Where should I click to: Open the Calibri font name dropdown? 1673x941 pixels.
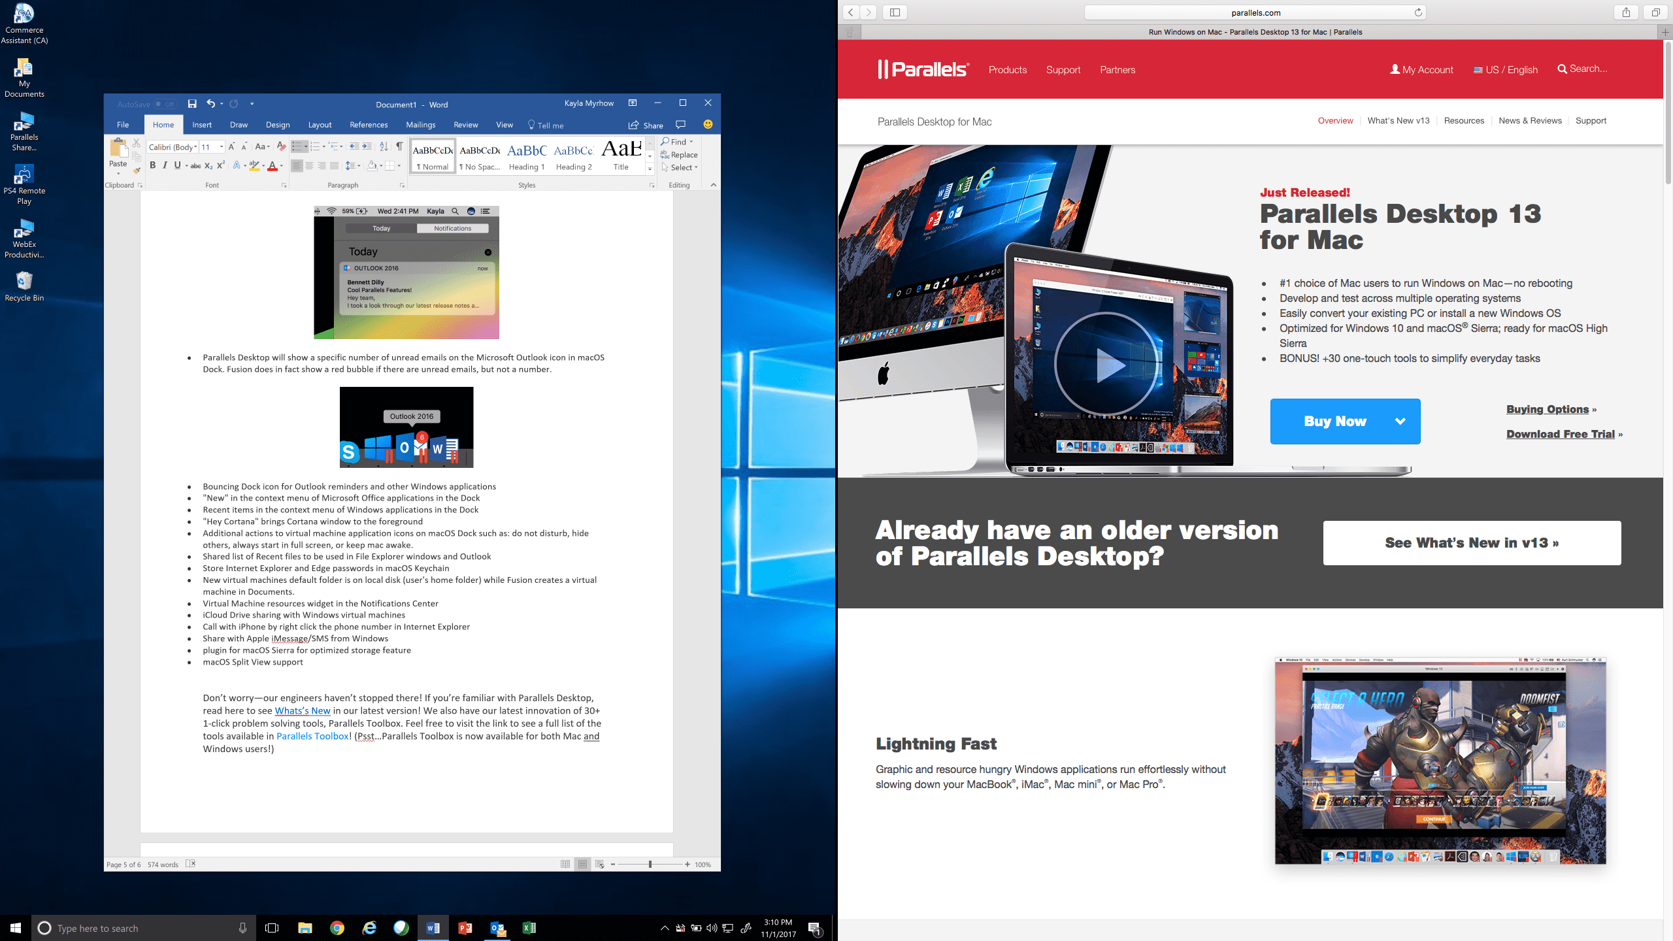coord(195,147)
